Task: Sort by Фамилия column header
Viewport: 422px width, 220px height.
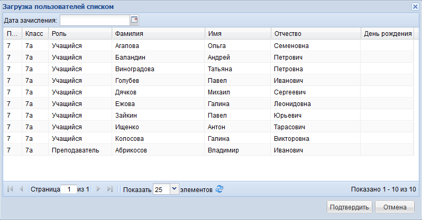Action: coord(158,33)
